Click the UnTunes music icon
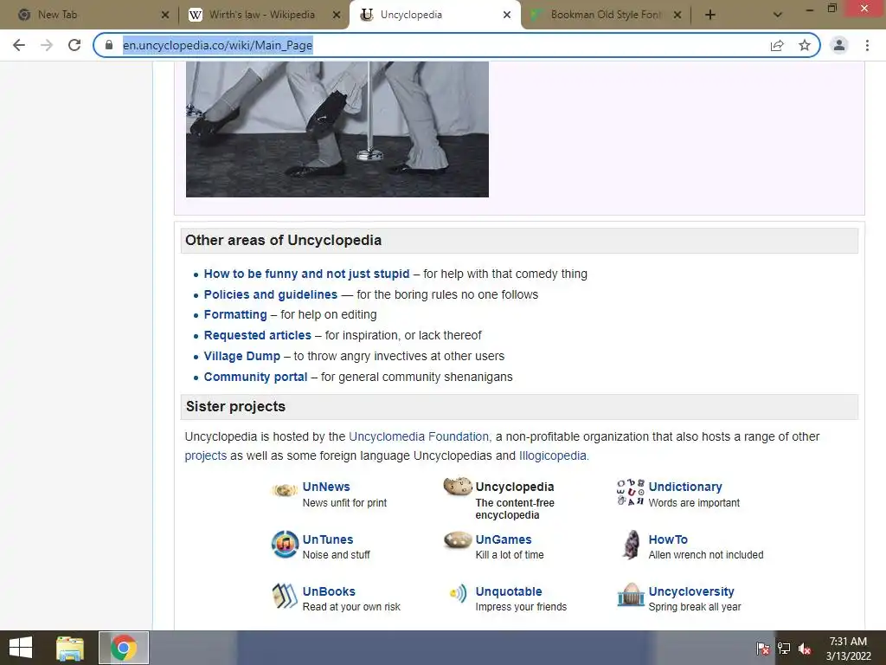 285,544
